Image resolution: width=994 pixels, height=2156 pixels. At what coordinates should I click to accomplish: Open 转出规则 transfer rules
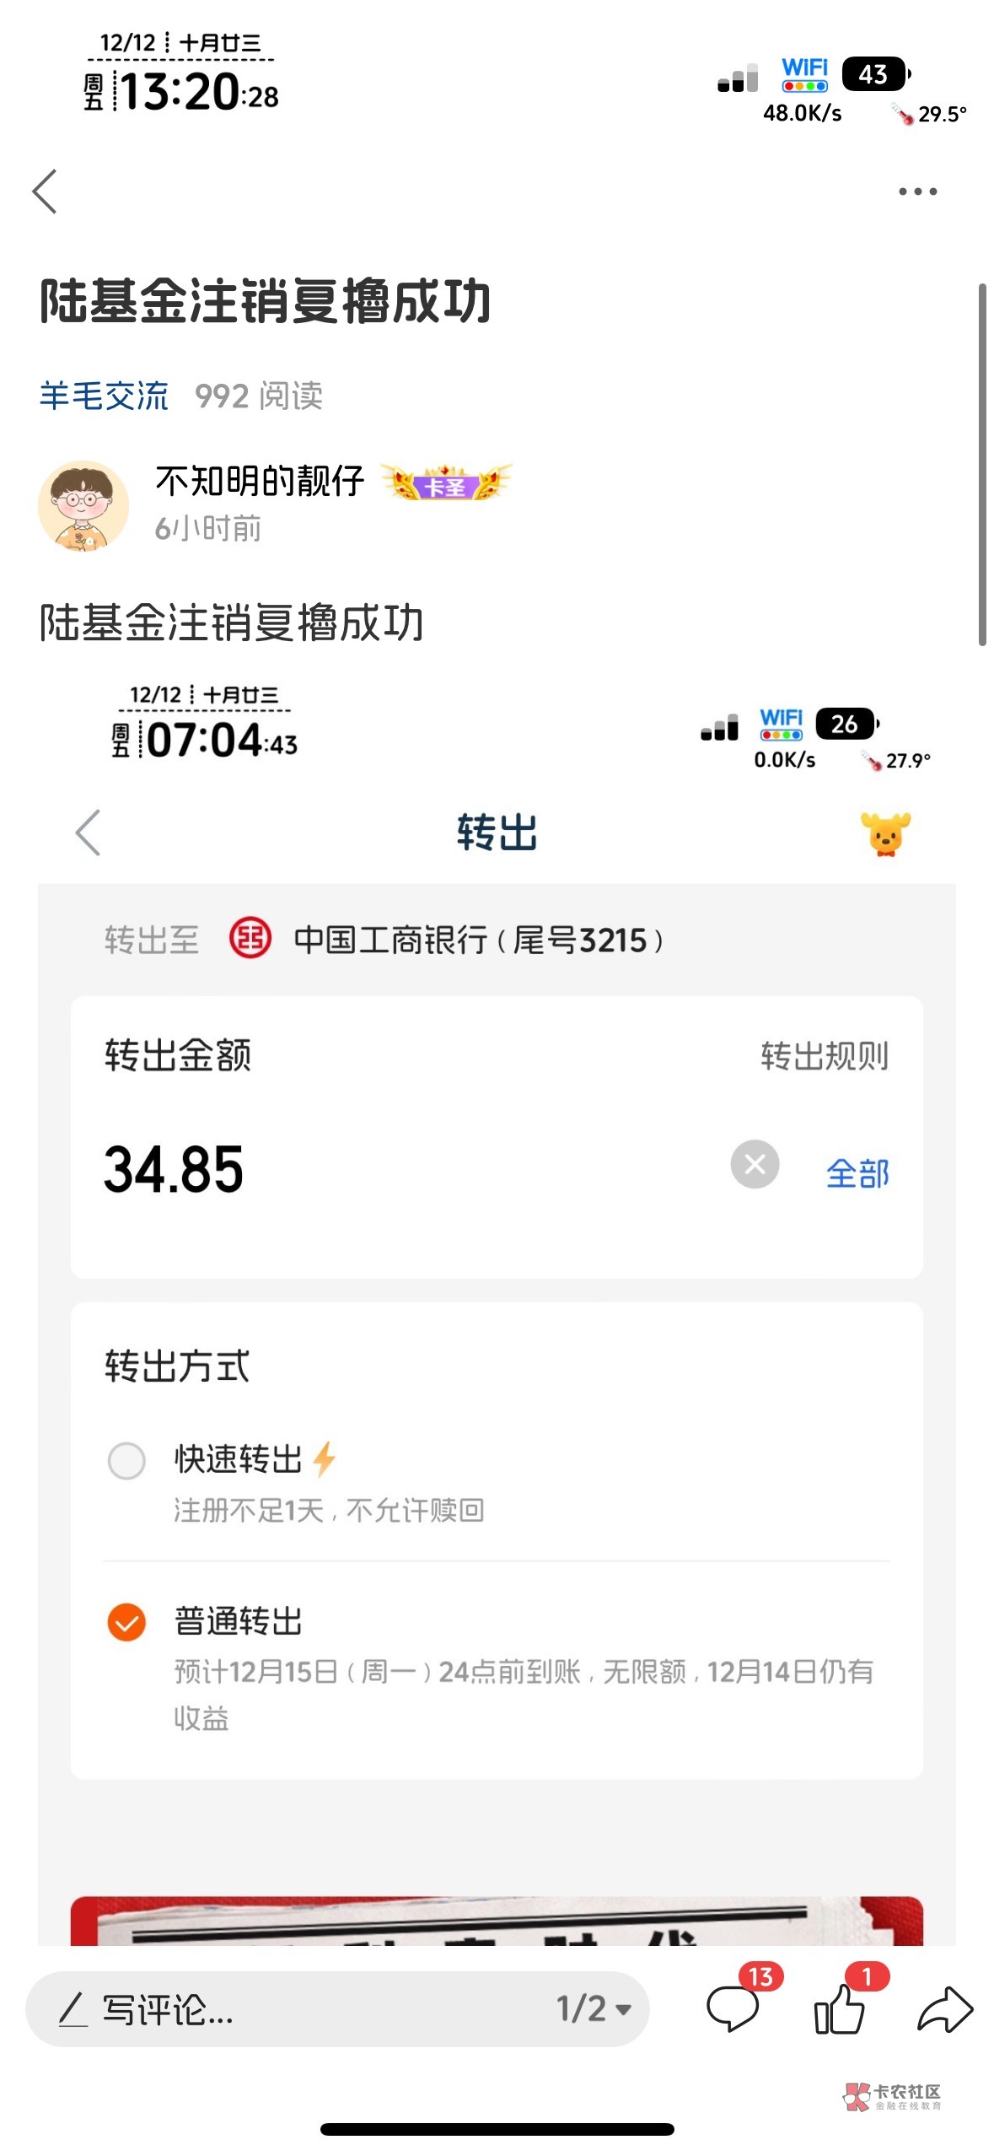click(825, 1056)
